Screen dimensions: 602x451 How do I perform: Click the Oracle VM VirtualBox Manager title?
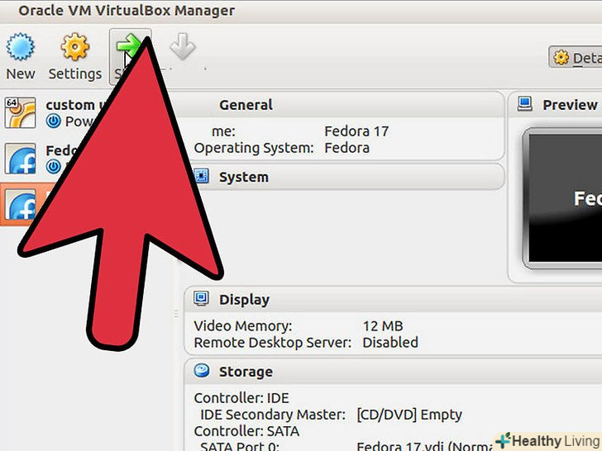coord(127,11)
